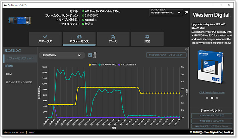Viewport: 238px width, 139px height.
Task: Click the WD Blue SSD box image
Action: (211, 67)
